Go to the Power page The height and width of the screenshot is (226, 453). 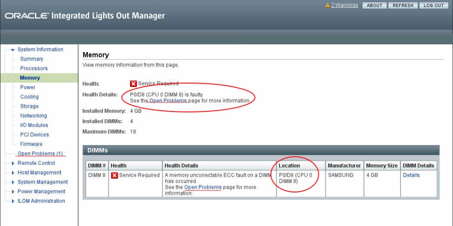point(28,87)
